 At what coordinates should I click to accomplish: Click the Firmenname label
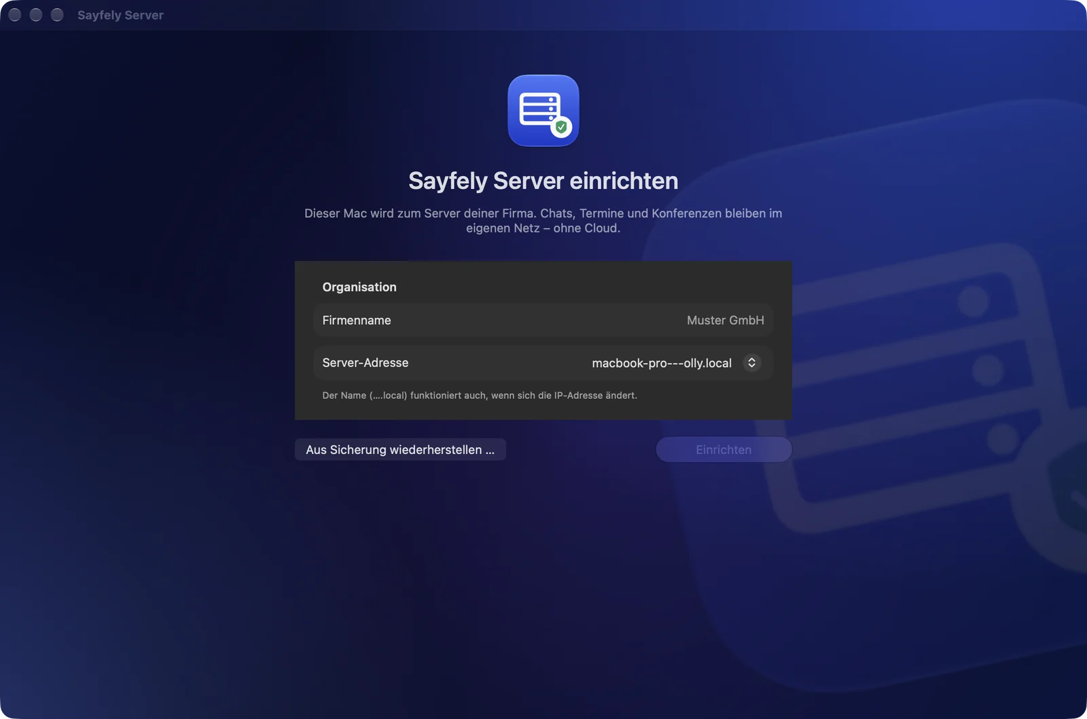point(357,320)
